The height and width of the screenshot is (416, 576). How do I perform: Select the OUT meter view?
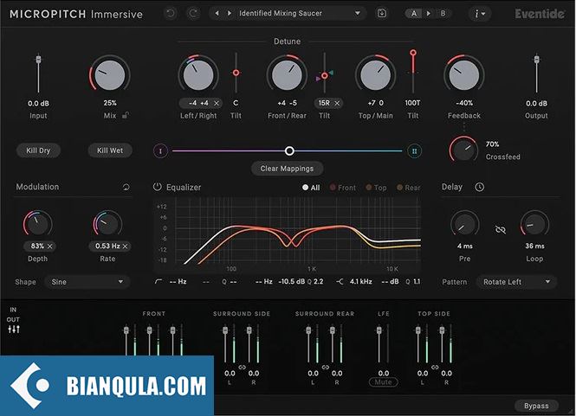coord(13,319)
